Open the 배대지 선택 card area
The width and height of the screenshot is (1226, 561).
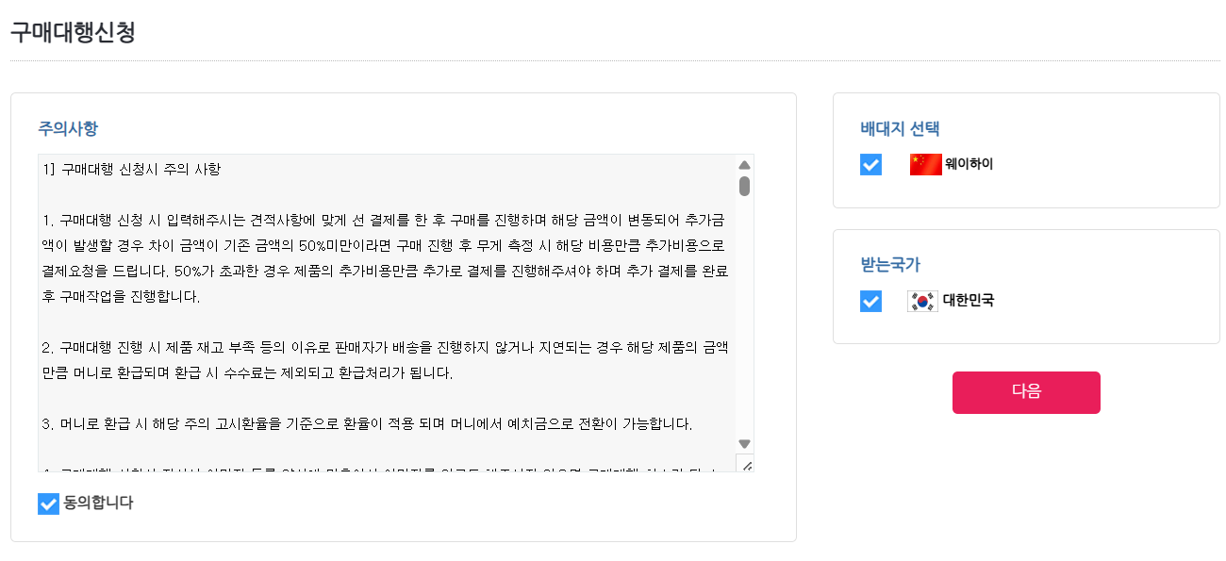(x=1026, y=149)
